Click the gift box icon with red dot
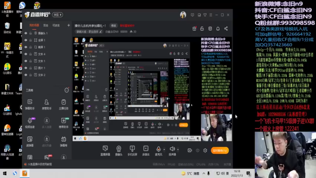This screenshot has width=316, height=178. click(194, 28)
